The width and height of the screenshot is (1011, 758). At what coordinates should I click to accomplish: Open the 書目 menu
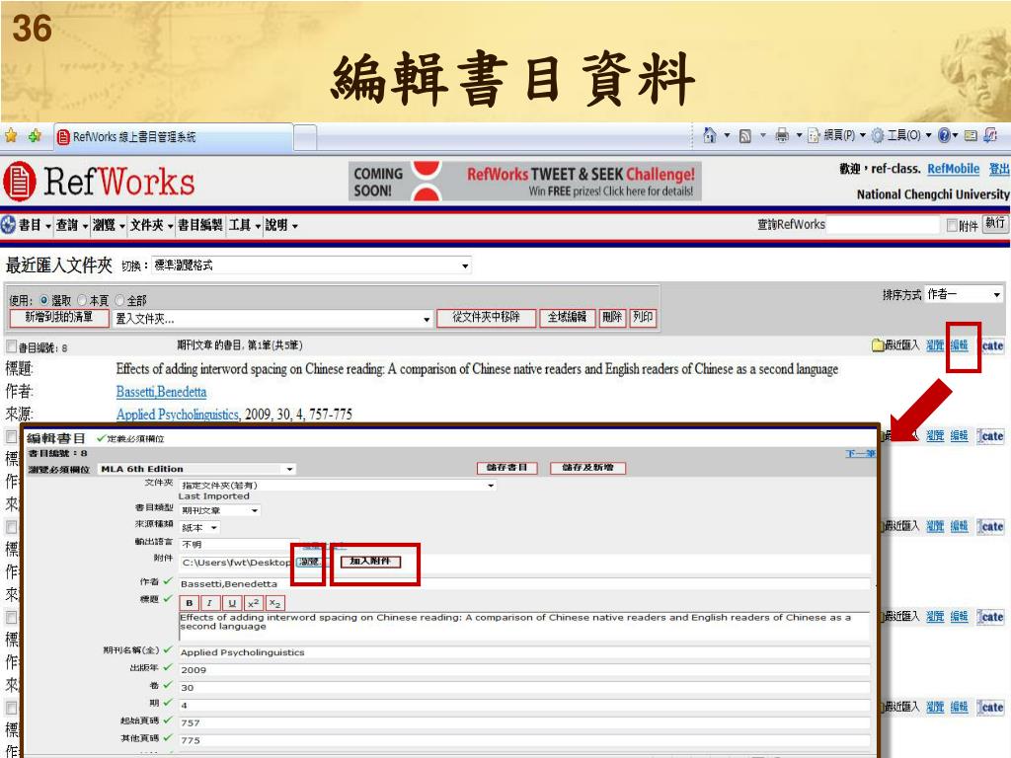[x=35, y=225]
